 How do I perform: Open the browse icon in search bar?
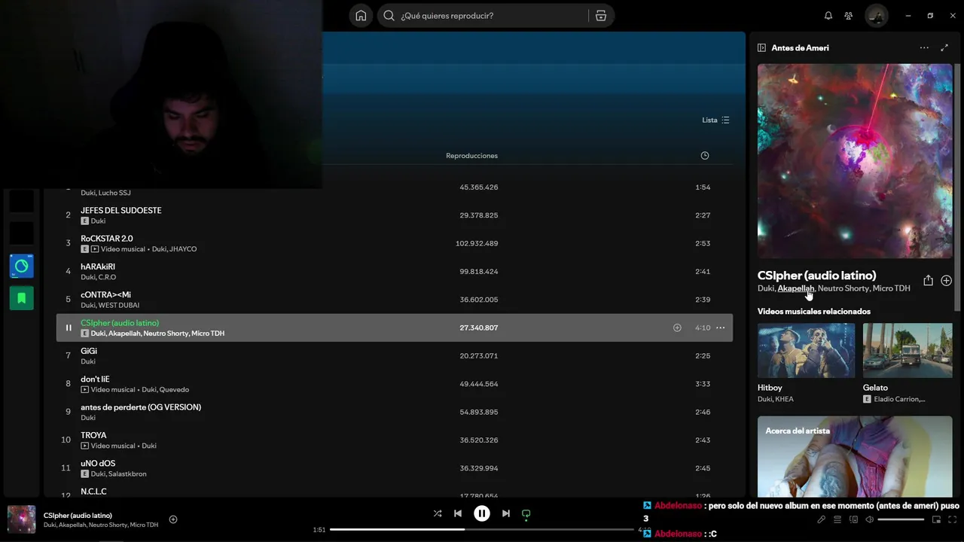pos(600,16)
